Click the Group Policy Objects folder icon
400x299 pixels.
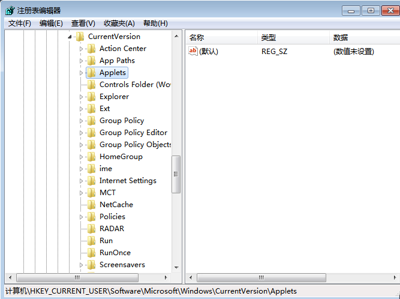pyautogui.click(x=91, y=145)
